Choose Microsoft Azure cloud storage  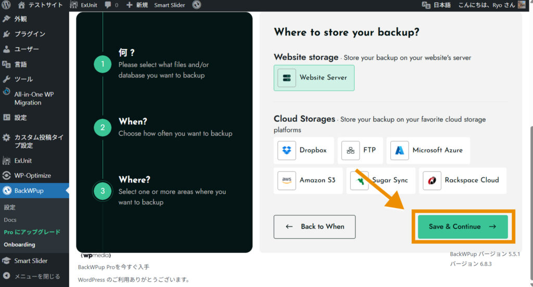(399, 150)
